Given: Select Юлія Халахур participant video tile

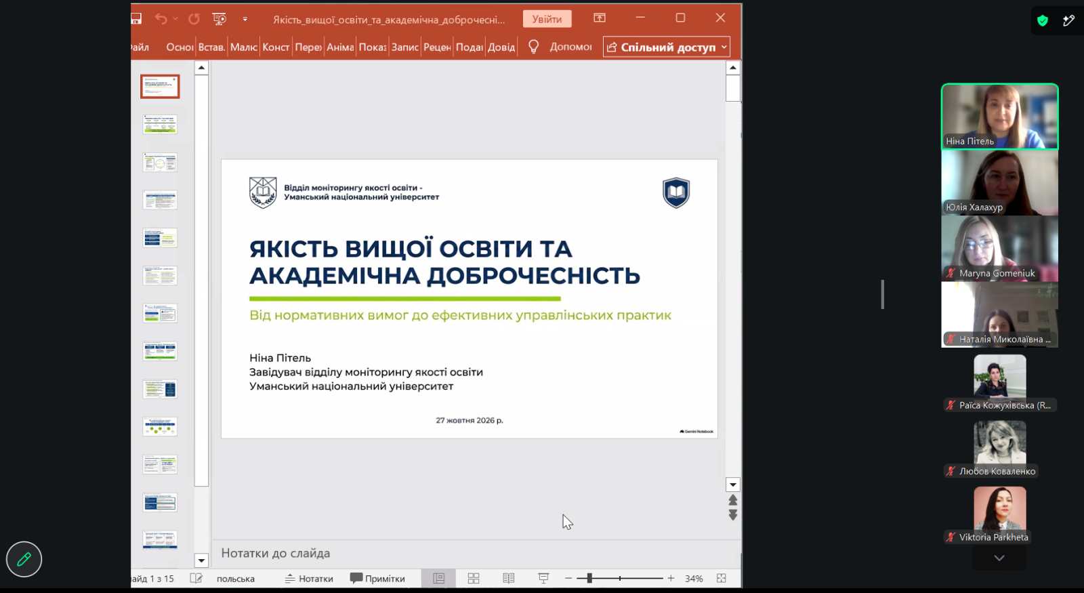Looking at the screenshot, I should 1000,182.
